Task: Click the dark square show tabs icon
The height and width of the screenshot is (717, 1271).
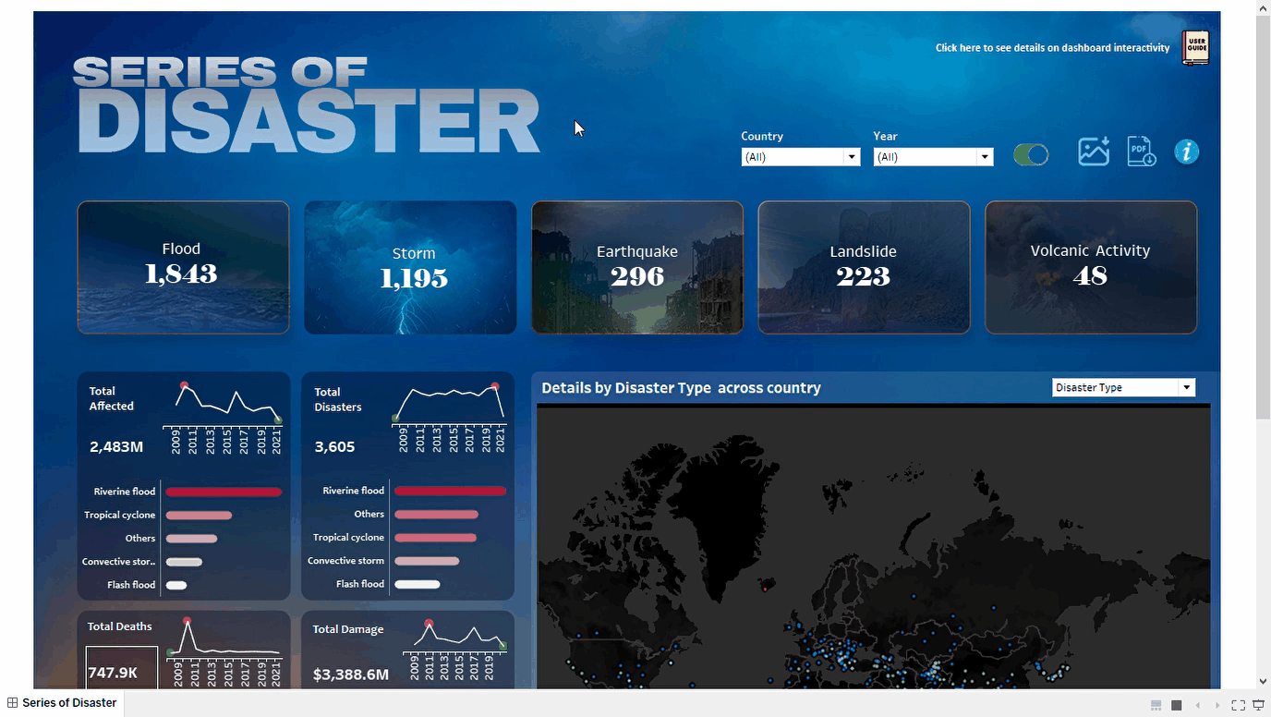Action: point(1176,705)
